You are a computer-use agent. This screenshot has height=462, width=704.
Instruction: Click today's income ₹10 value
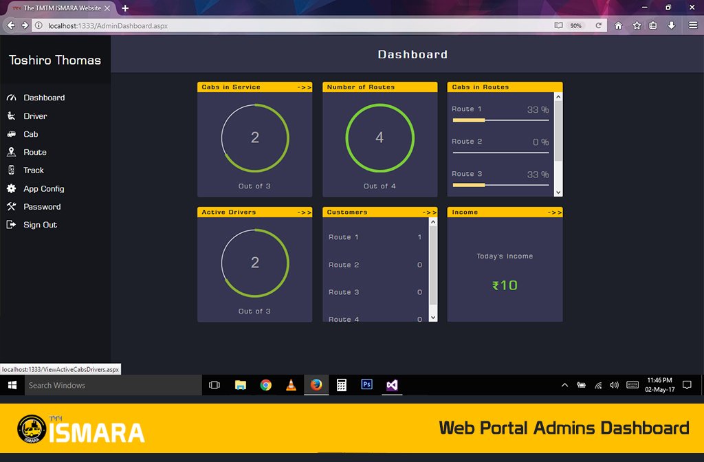point(505,285)
